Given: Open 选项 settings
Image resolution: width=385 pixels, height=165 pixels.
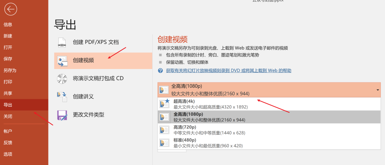Looking at the screenshot, I should 24,154.
